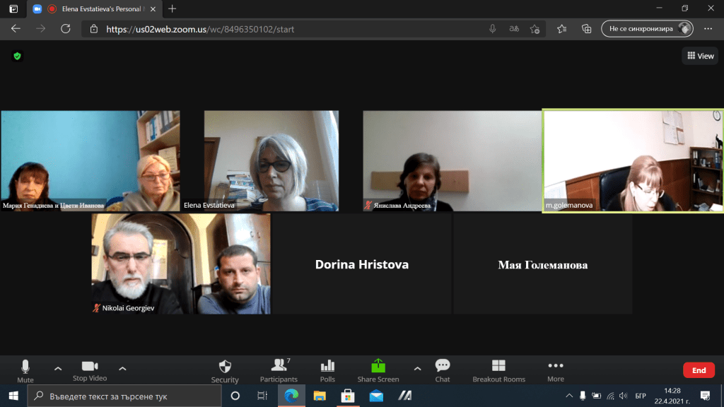Mute the microphone
Screen dimensions: 724x407
[25, 370]
